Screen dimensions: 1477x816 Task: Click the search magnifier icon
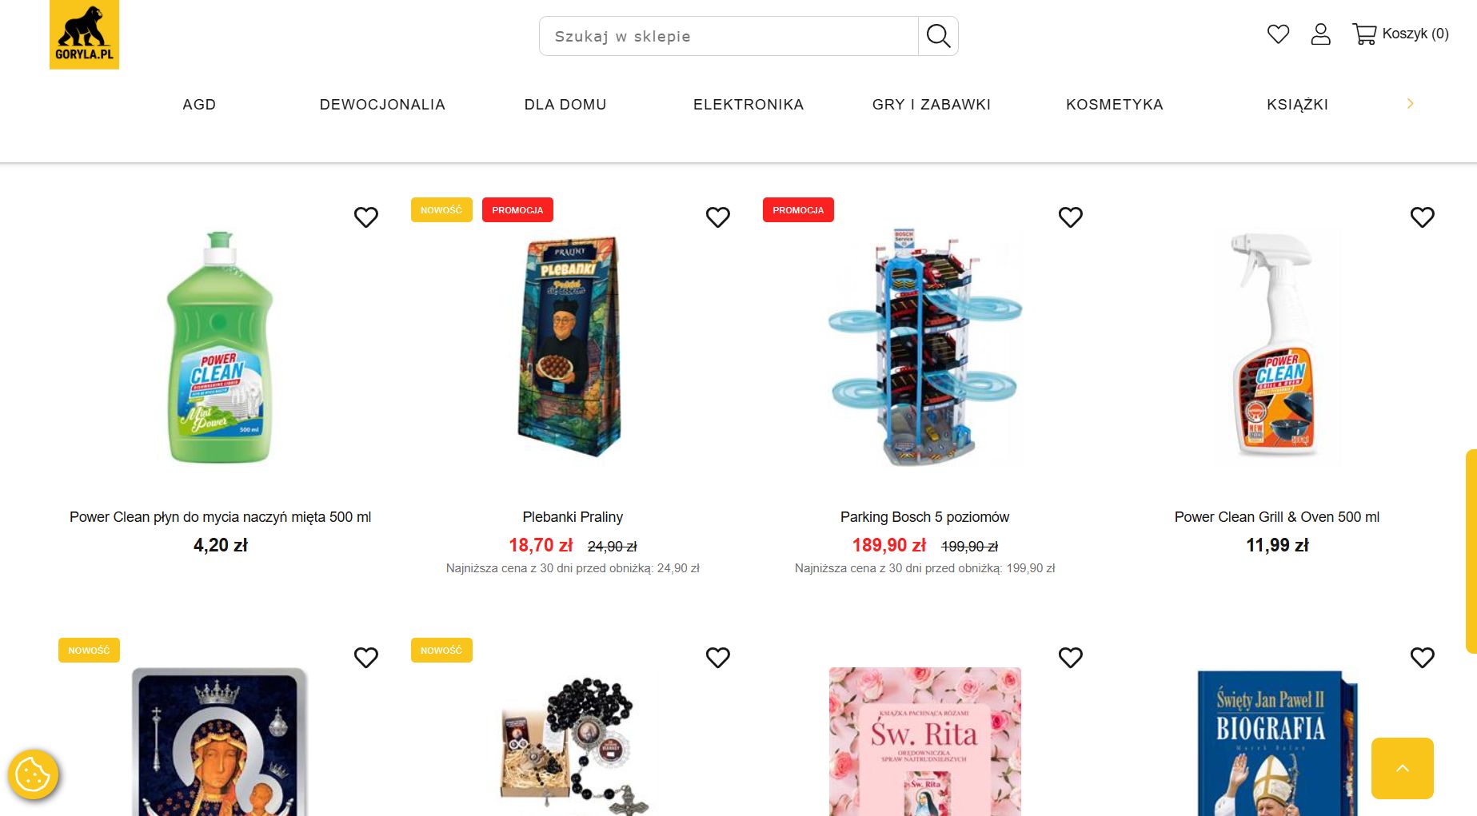938,36
